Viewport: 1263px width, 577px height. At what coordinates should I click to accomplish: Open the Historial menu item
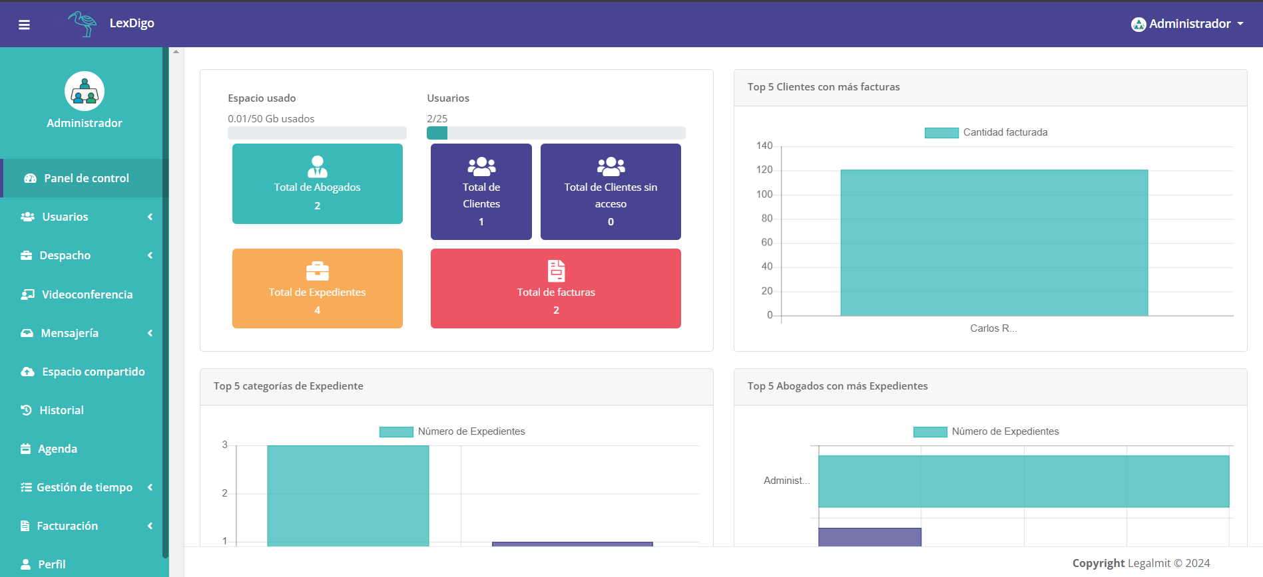[85, 410]
